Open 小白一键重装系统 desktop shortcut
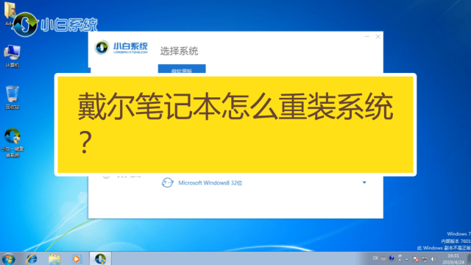Image resolution: width=471 pixels, height=265 pixels. coord(13,143)
